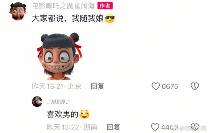208x133 pixels.
Task: Select the comment text 大家都说,我随我娘
Action: 68,18
